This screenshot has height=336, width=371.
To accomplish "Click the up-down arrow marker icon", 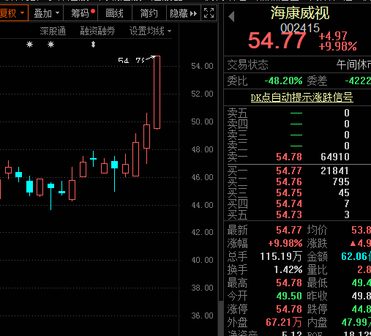I will tap(93, 45).
